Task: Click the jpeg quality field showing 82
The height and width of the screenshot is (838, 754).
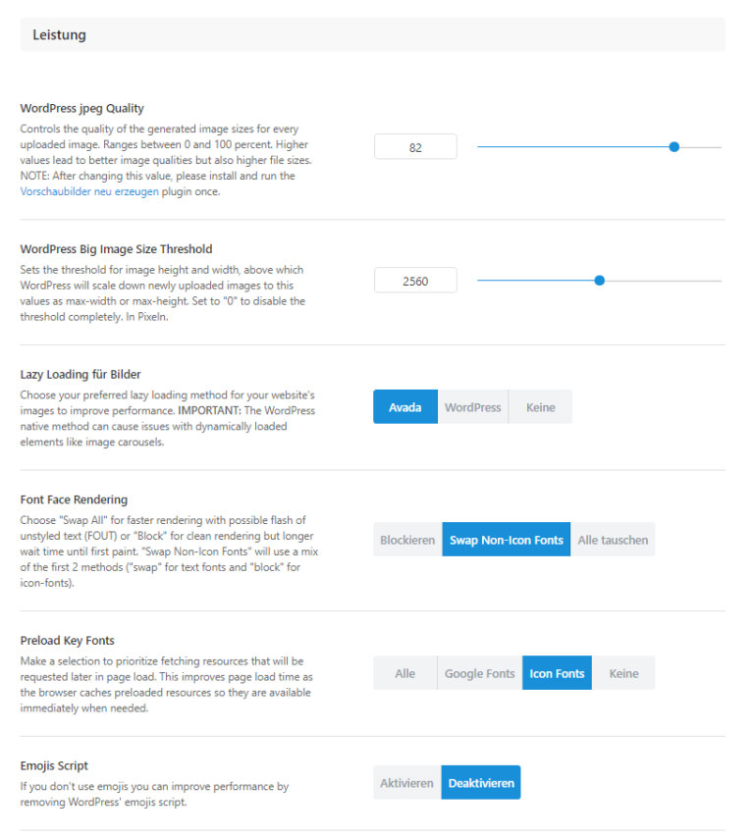Action: pyautogui.click(x=414, y=146)
